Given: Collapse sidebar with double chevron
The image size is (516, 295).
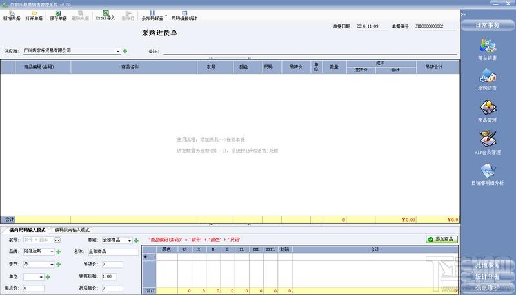Looking at the screenshot, I should 463,14.
